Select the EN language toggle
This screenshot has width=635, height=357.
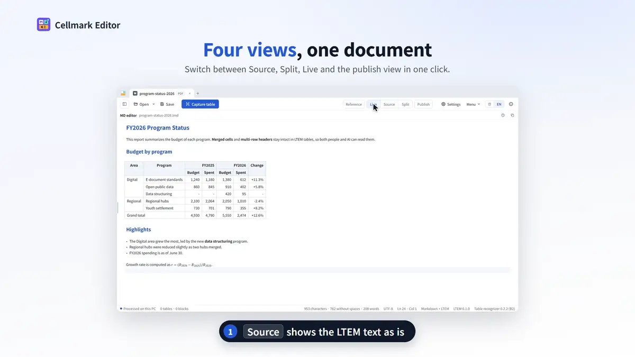pyautogui.click(x=499, y=104)
